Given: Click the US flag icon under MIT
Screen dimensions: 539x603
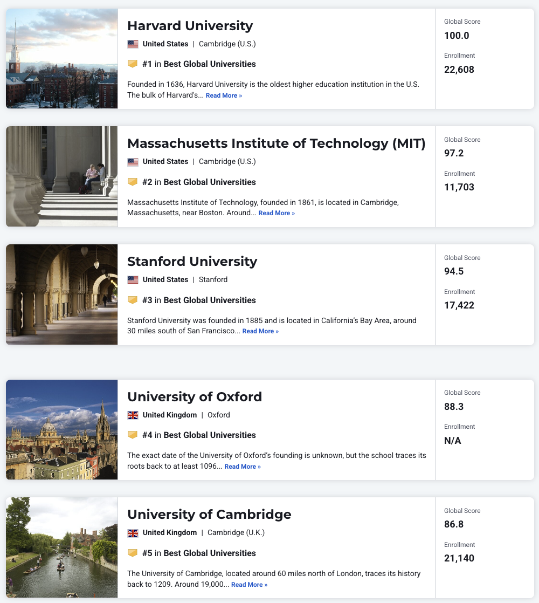Looking at the screenshot, I should 133,162.
